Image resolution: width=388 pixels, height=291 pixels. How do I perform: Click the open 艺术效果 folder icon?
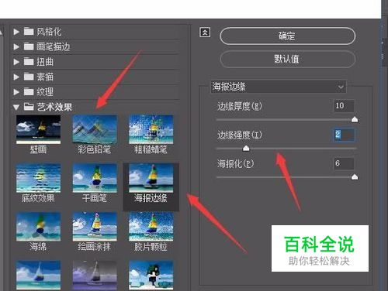pyautogui.click(x=29, y=107)
